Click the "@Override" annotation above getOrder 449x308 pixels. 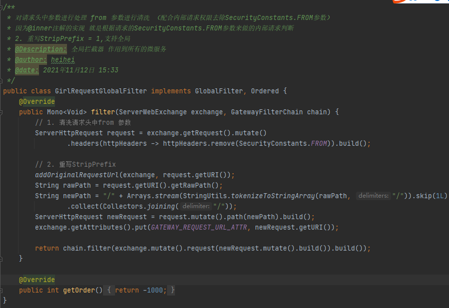point(37,280)
